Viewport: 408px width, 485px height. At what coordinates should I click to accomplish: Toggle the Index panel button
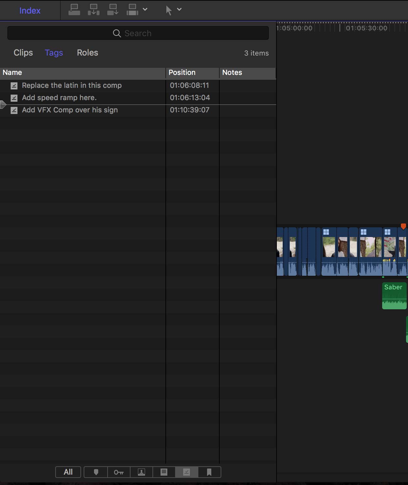coord(30,10)
